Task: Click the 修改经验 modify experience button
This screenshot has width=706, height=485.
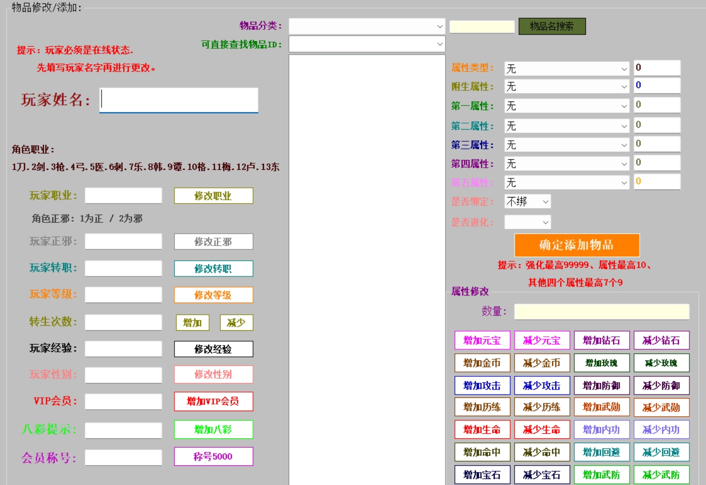Action: [x=213, y=349]
